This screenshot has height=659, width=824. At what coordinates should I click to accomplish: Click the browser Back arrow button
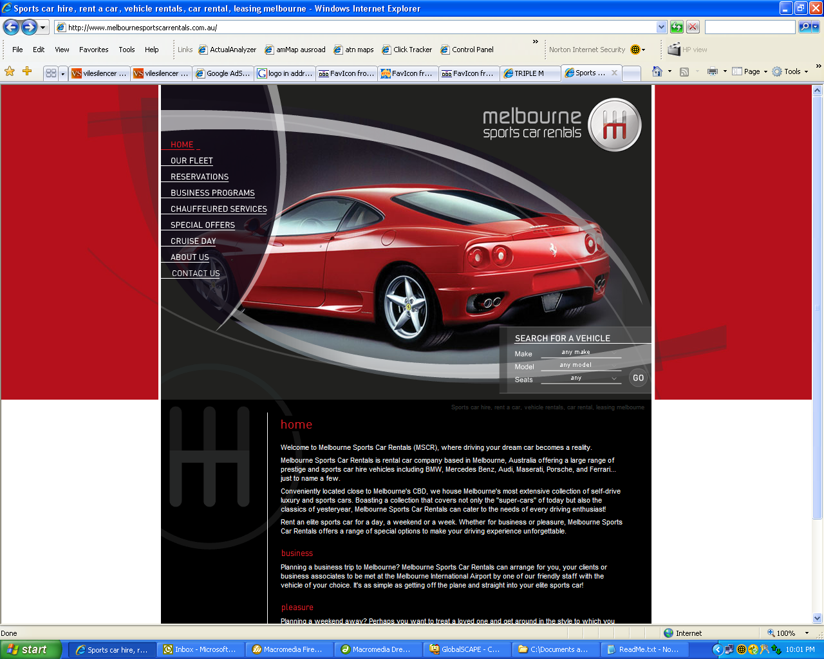point(11,27)
